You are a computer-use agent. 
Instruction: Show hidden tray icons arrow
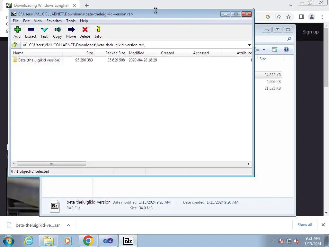273,241
